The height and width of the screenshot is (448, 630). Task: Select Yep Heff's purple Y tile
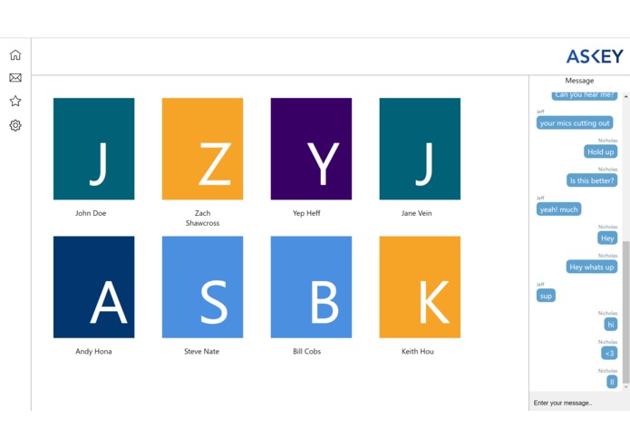[x=312, y=149]
